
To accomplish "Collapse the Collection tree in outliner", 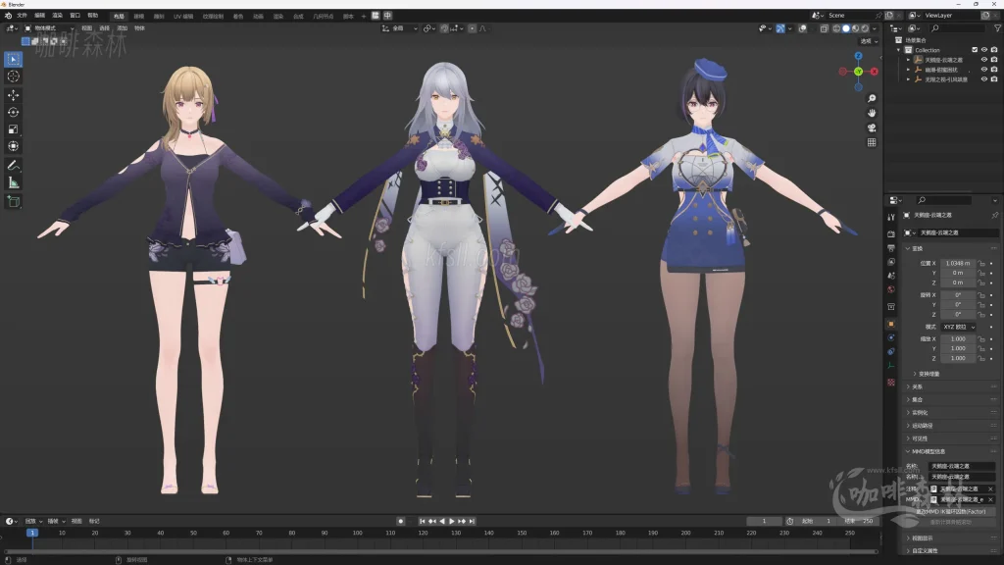I will [x=898, y=50].
